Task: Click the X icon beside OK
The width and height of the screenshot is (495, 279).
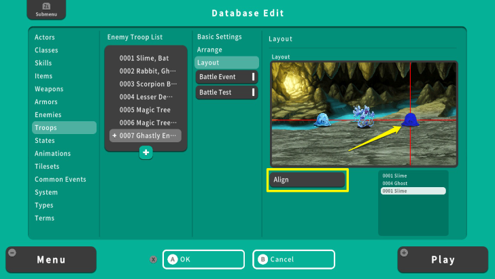Action: pyautogui.click(x=153, y=259)
